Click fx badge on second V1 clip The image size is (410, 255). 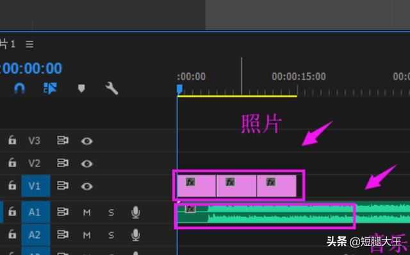(x=230, y=182)
